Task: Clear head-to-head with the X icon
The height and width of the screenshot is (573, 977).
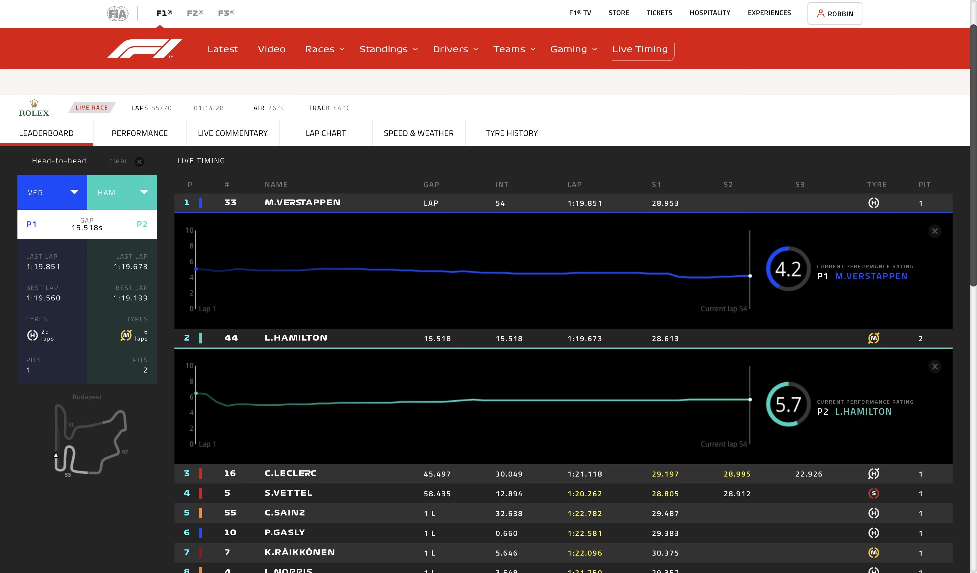Action: point(140,162)
